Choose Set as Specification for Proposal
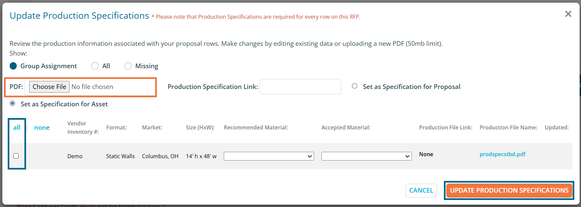This screenshot has height=207, width=581. pos(355,86)
